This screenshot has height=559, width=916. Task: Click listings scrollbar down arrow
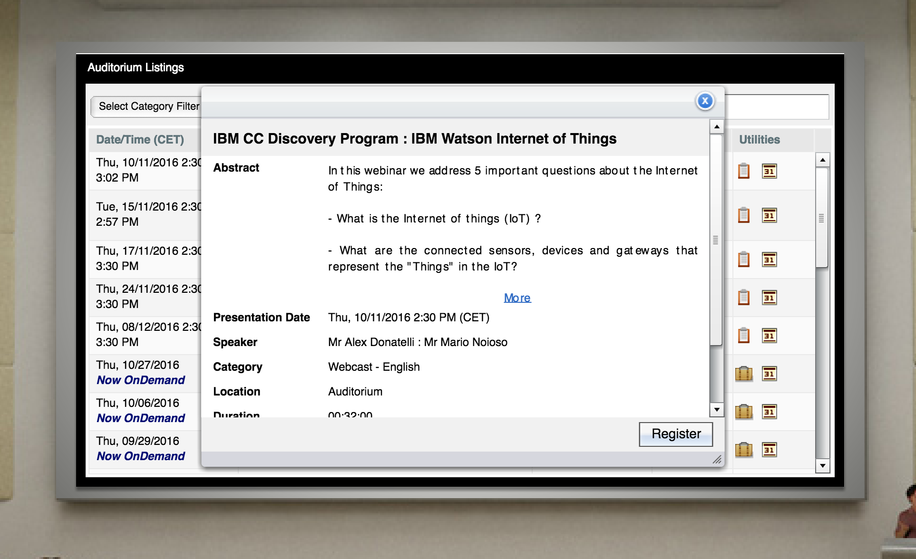823,466
